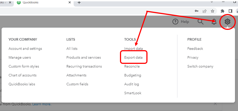Open Budgeting tool
Image resolution: width=238 pixels, height=111 pixels.
click(133, 75)
